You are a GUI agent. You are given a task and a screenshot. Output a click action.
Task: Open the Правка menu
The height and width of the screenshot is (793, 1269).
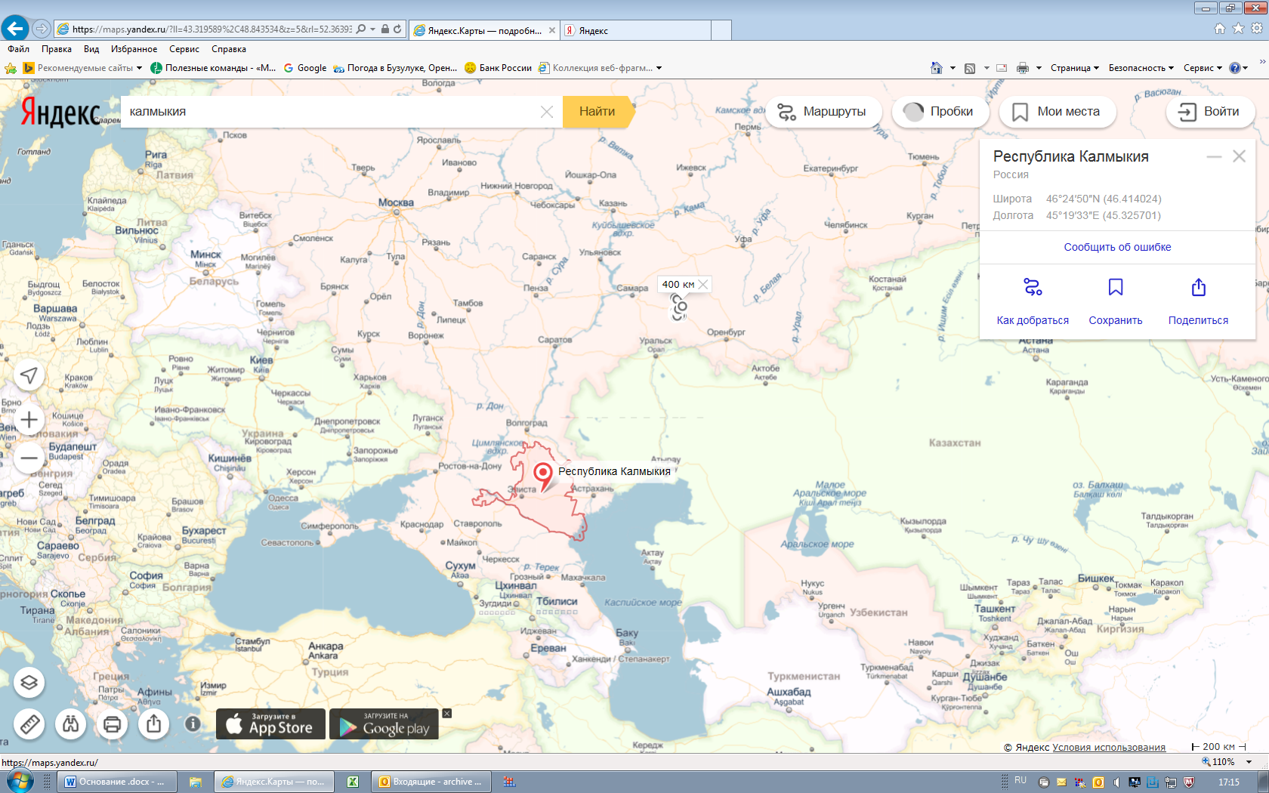57,49
